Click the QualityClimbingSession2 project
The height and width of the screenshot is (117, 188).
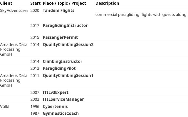coord(68,44)
